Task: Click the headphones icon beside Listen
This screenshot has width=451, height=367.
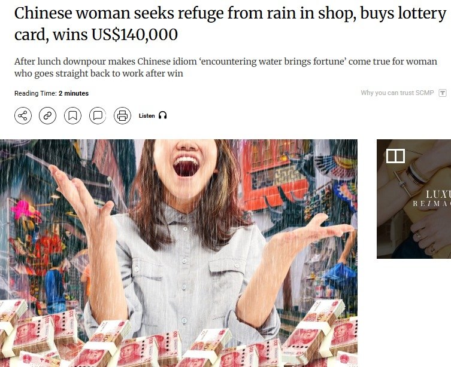Action: coord(163,115)
